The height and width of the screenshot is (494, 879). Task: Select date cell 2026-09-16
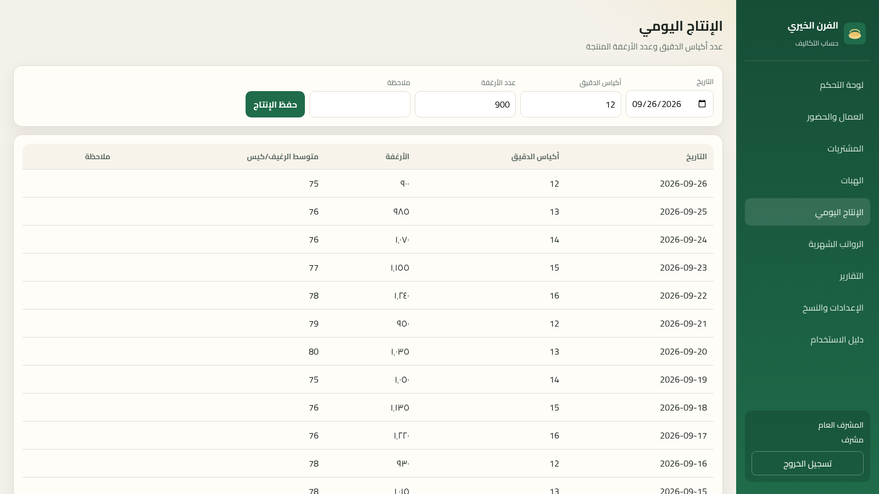tap(683, 463)
